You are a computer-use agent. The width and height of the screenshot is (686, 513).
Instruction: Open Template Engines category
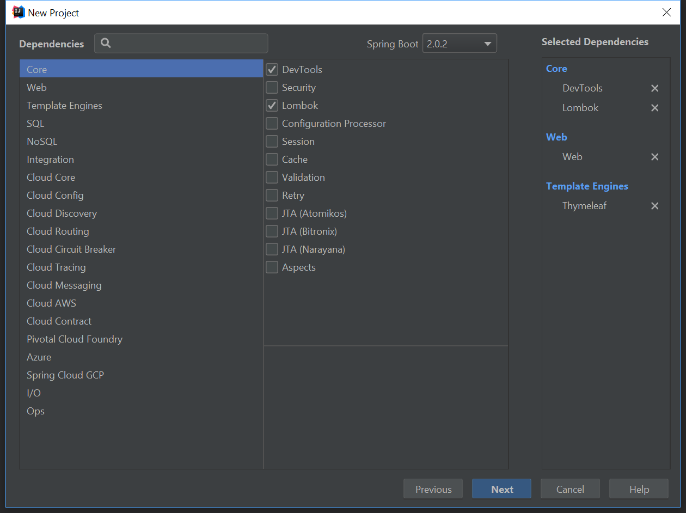141,106
